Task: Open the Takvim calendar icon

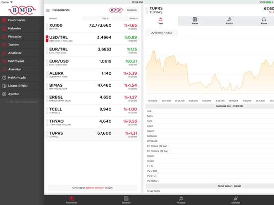Action: point(4,45)
